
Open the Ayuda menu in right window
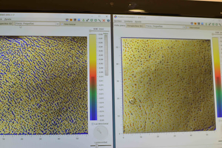(x=138, y=22)
